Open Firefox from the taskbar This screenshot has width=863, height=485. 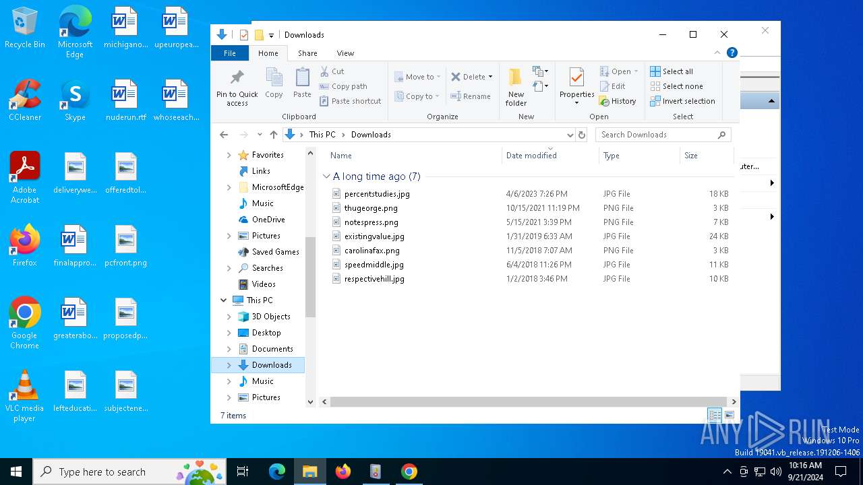pyautogui.click(x=343, y=472)
